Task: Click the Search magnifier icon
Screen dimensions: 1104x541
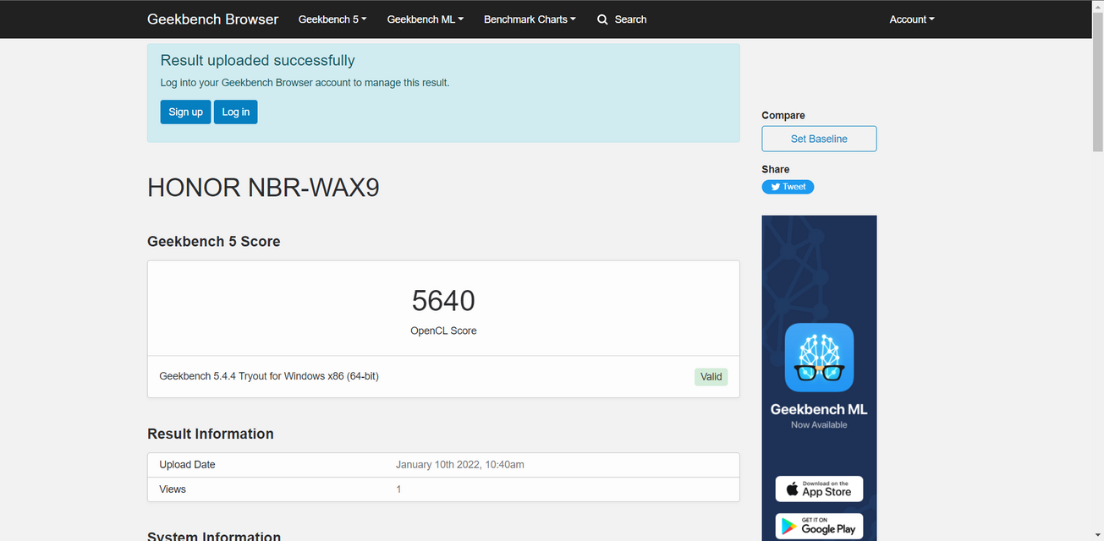Action: point(602,19)
